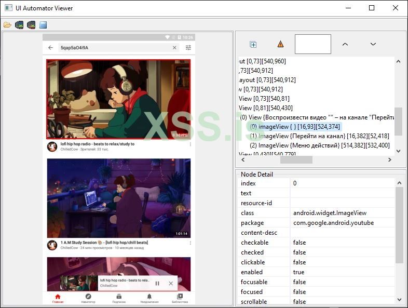Open the Subscriptions tab

pos(119,298)
